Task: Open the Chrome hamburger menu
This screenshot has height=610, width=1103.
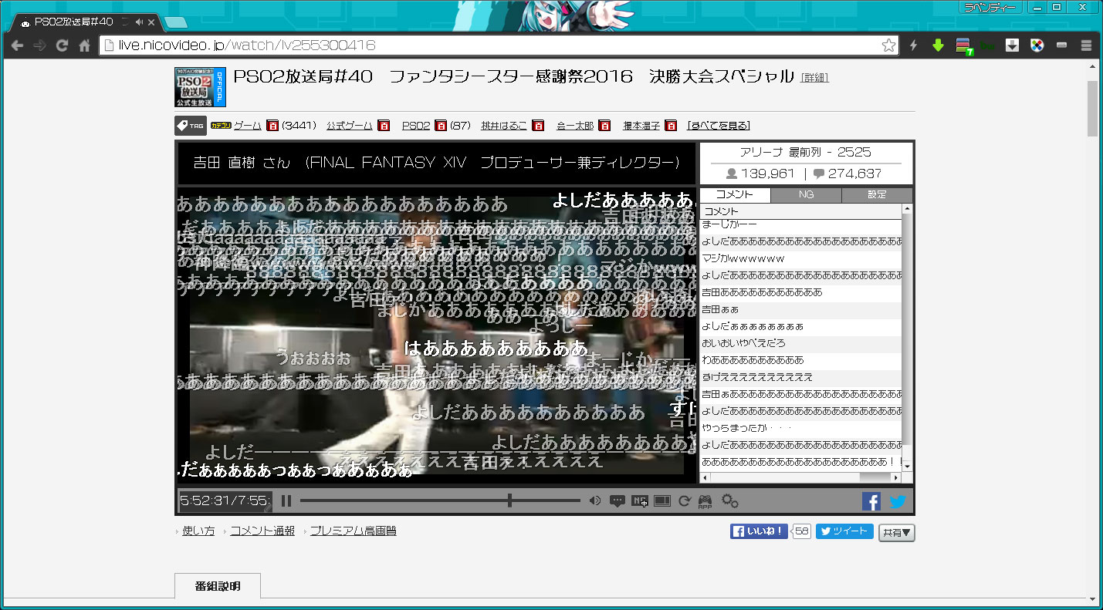Action: tap(1086, 45)
